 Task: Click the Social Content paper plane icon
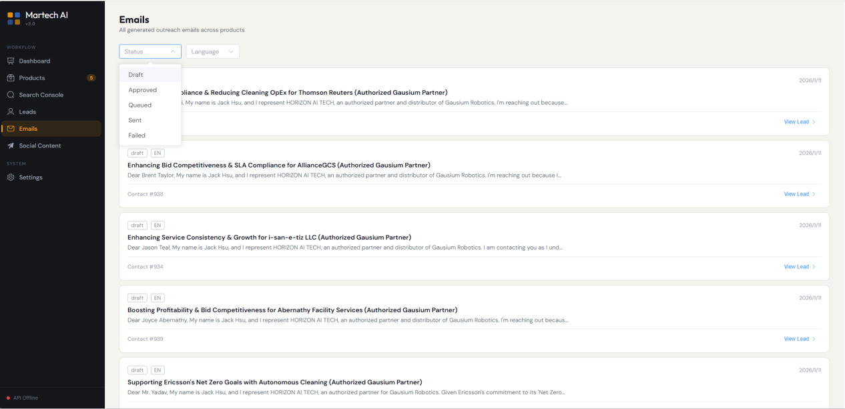[11, 145]
